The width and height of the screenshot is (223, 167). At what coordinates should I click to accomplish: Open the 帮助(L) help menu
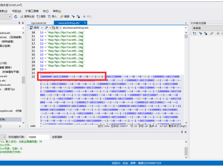pyautogui.click(x=57, y=11)
